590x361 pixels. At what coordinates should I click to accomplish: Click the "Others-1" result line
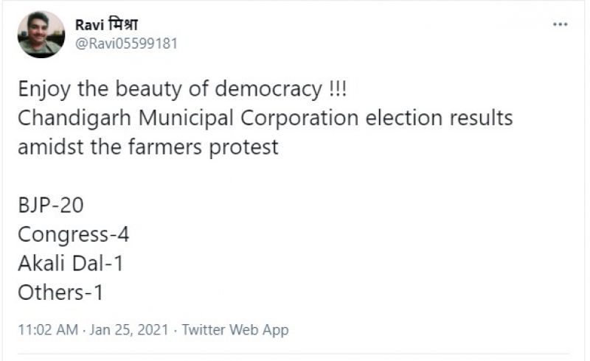click(60, 292)
